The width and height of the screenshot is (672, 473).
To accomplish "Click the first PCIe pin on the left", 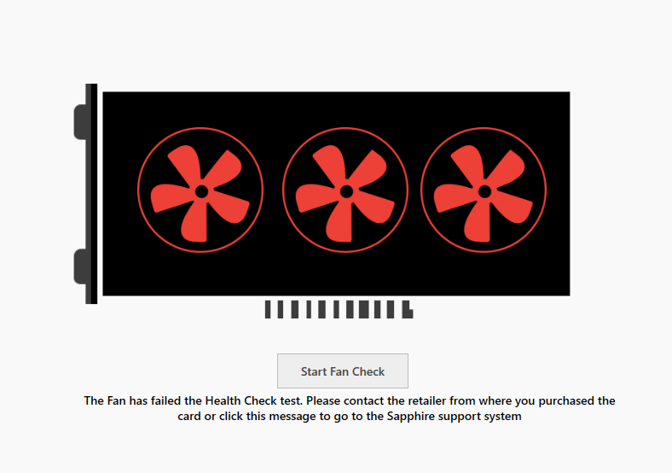I will [x=268, y=309].
